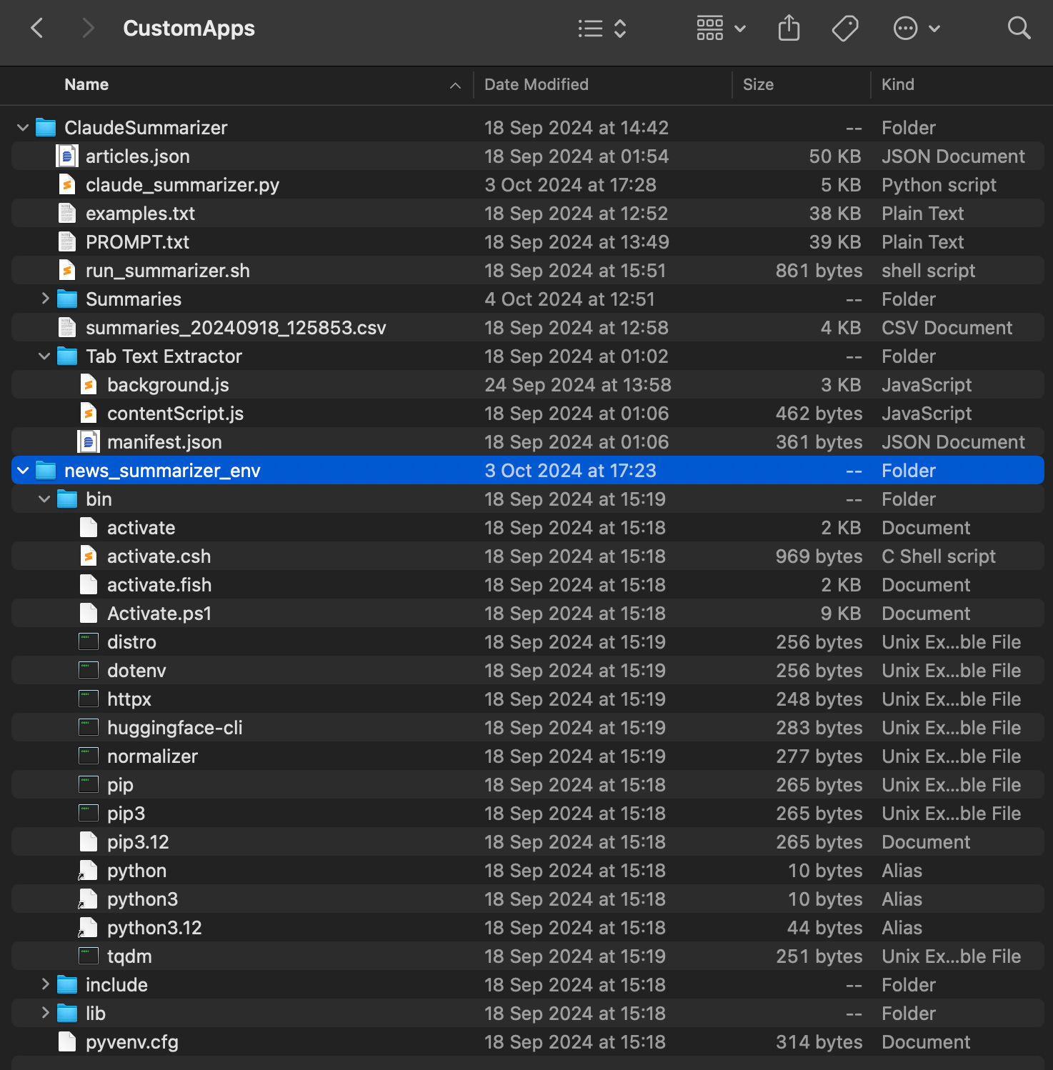
Task: Select the httpx executable icon
Action: click(x=89, y=699)
